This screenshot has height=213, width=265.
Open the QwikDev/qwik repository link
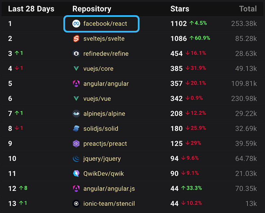(104, 174)
